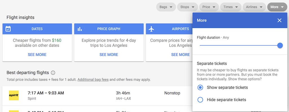
Task: Click the calendar icon on Dates card
Action: tap(8, 29)
